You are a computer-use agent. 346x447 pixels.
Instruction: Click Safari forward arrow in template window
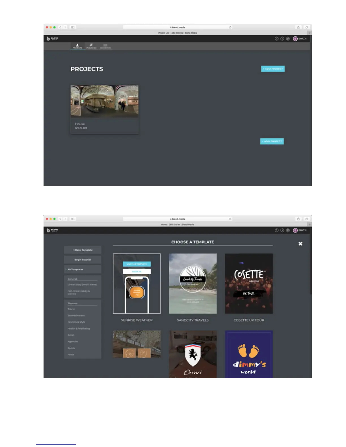[65, 219]
